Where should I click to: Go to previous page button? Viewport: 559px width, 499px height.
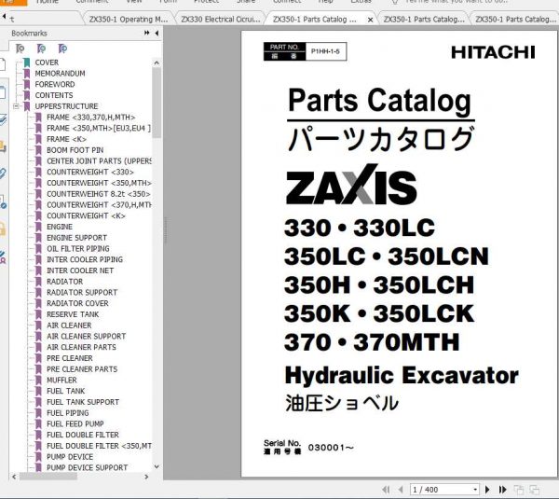[401, 490]
